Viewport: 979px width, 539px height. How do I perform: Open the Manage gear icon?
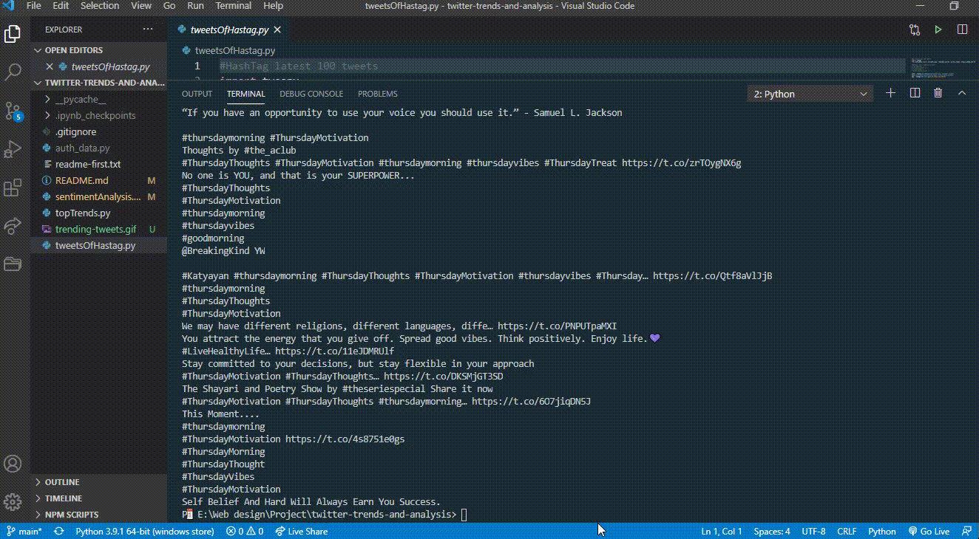(x=13, y=502)
